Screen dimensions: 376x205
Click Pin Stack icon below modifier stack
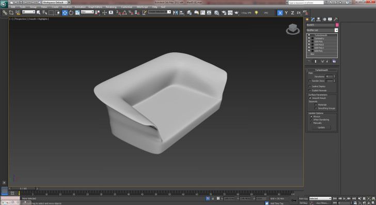coord(309,61)
